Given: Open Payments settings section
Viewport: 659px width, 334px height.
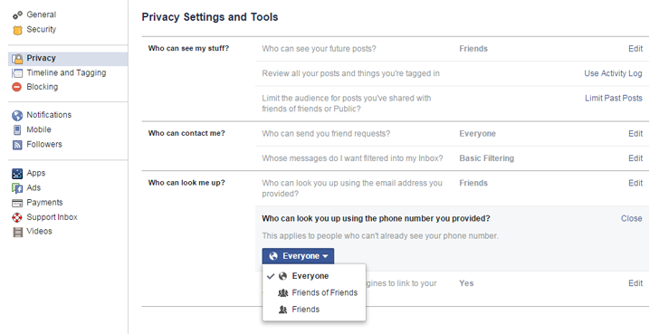Looking at the screenshot, I should click(x=44, y=203).
